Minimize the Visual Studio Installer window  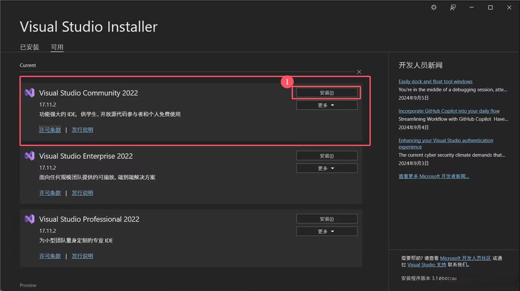pyautogui.click(x=472, y=7)
